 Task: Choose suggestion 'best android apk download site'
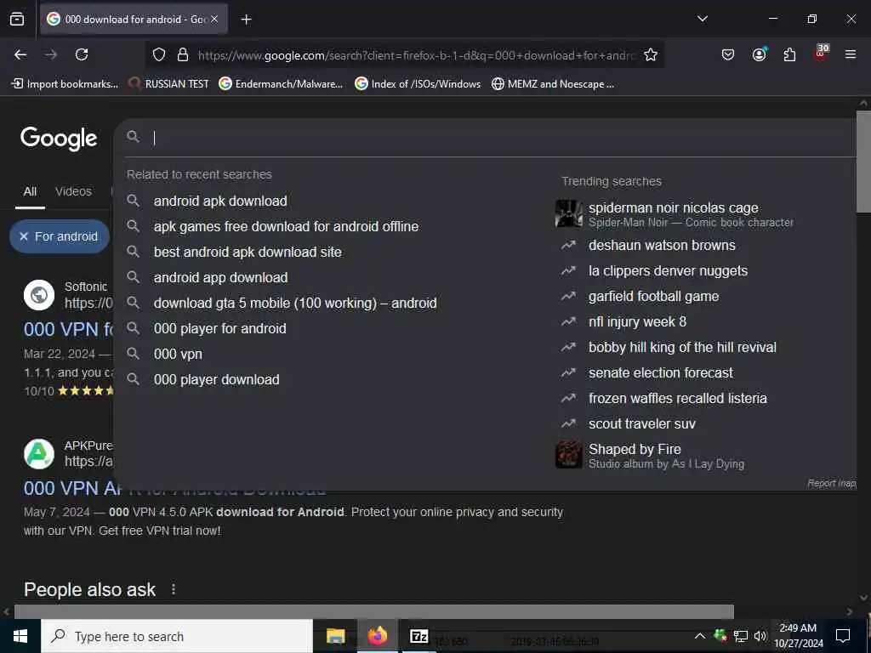[x=248, y=252]
